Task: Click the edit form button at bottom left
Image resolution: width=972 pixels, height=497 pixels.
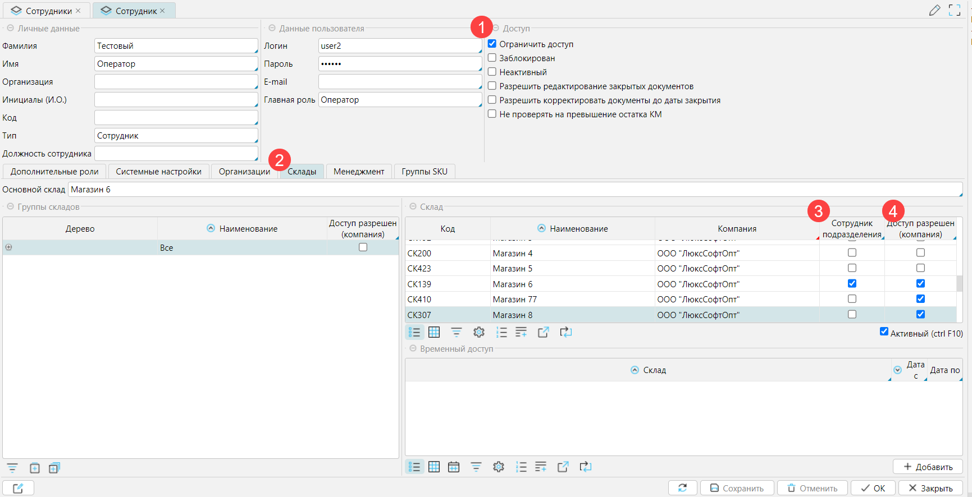Action: pos(18,488)
